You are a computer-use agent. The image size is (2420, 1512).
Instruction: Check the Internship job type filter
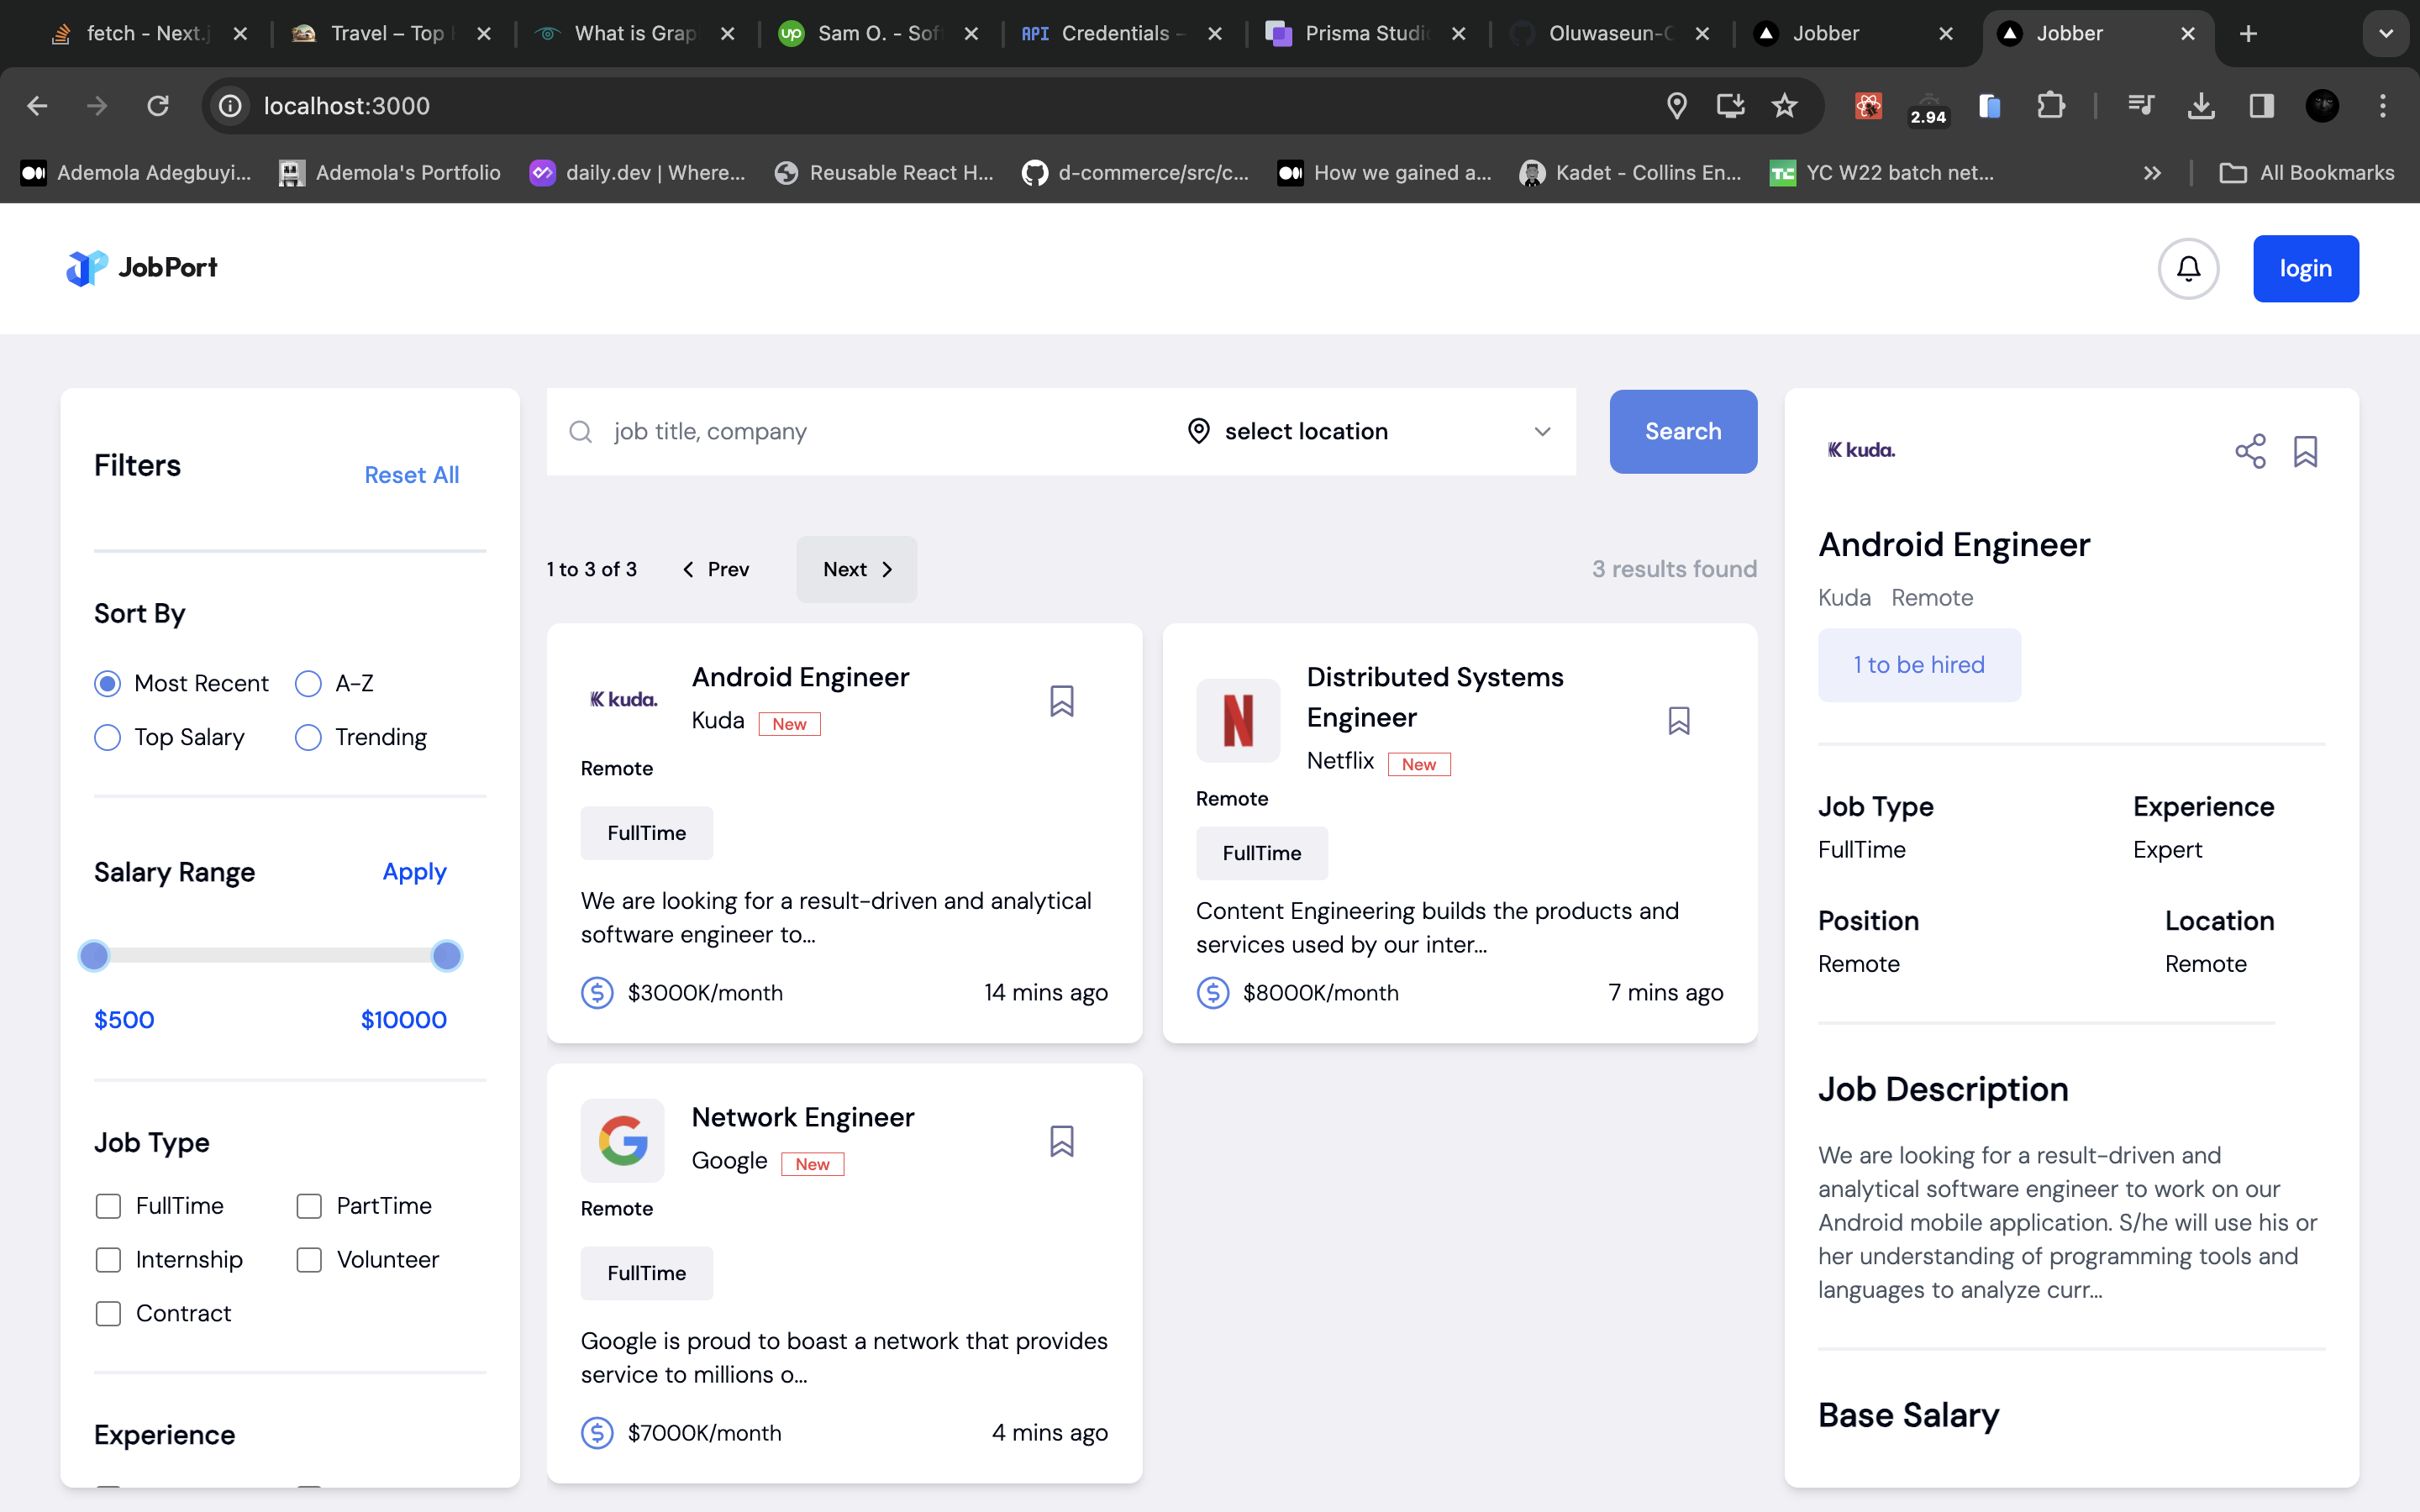(108, 1260)
